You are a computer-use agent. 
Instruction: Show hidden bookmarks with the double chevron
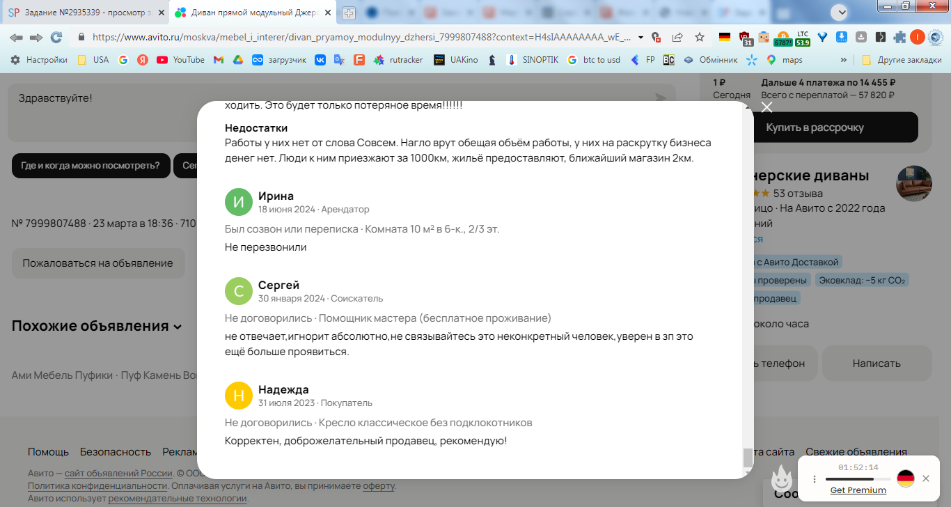coord(844,60)
